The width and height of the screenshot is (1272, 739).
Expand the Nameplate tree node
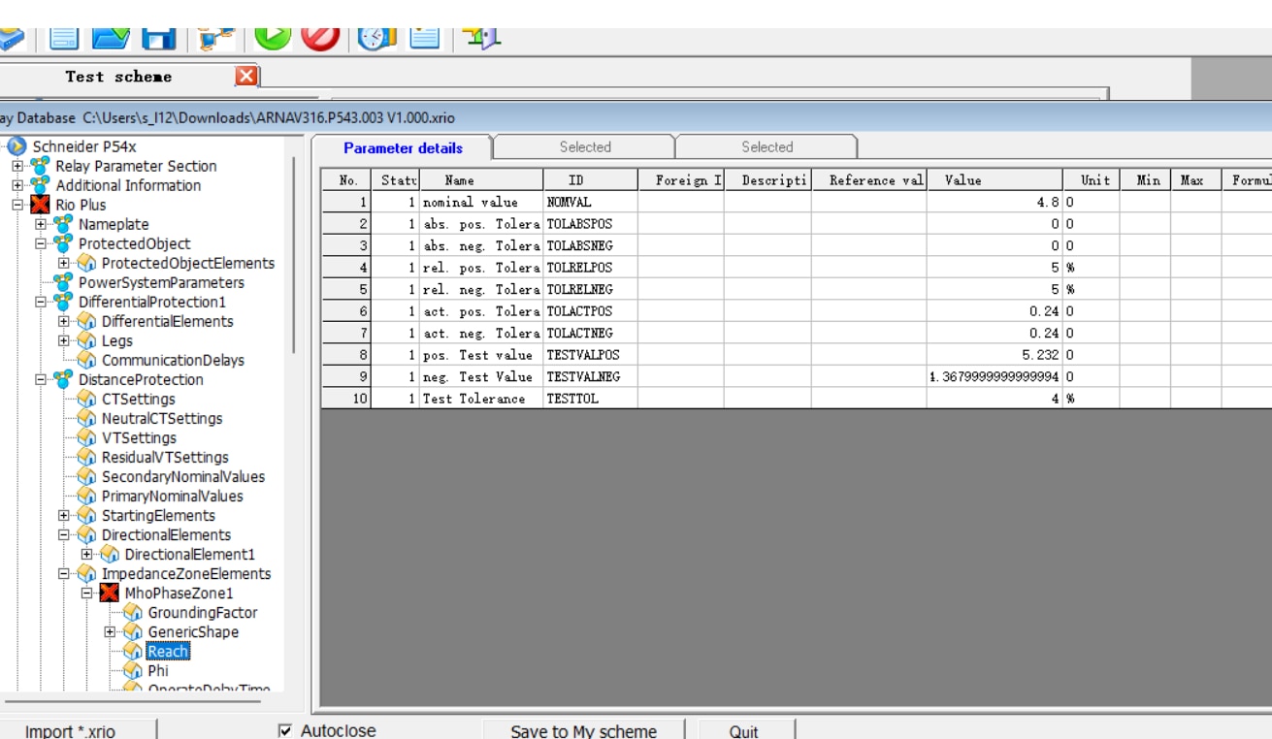[40, 224]
